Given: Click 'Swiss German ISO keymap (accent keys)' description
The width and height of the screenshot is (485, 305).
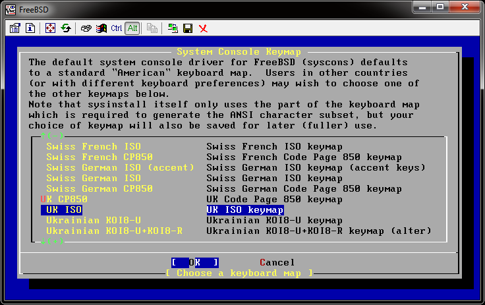Looking at the screenshot, I should pyautogui.click(x=316, y=167).
